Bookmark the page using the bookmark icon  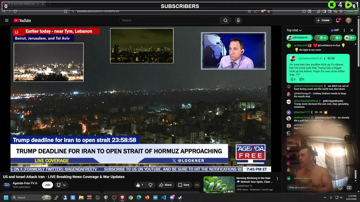pyautogui.click(x=66, y=11)
